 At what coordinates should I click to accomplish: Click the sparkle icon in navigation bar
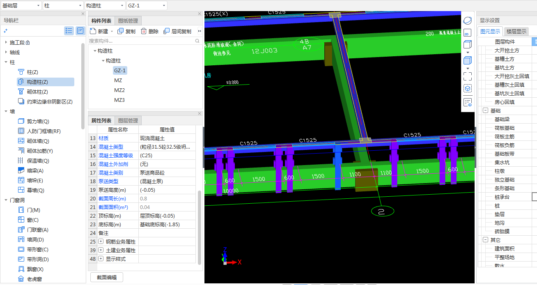6,30
